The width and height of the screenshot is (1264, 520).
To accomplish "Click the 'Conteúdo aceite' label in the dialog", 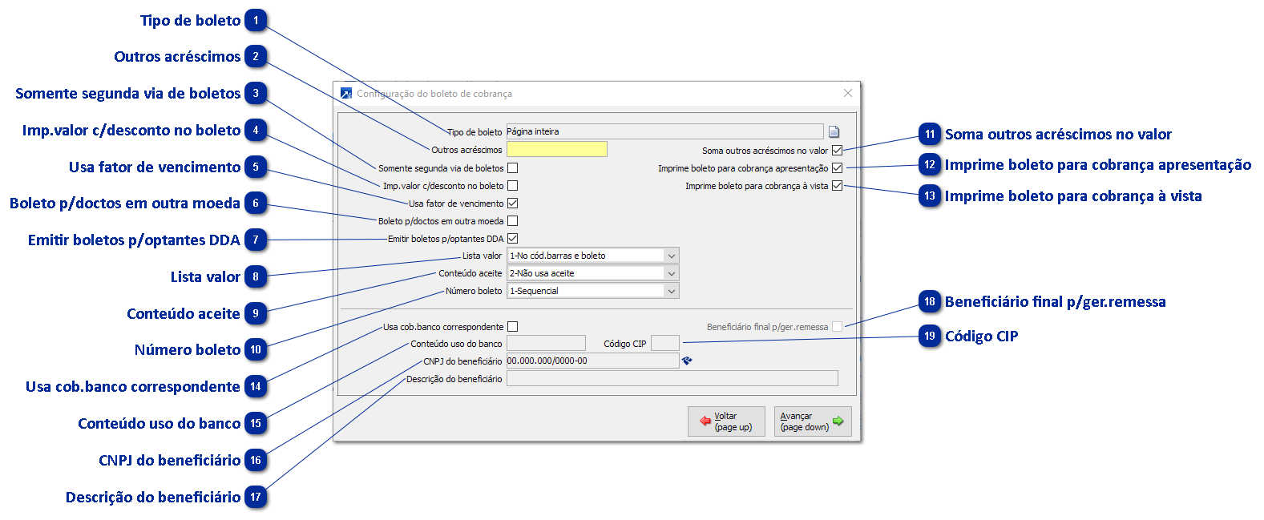I will tap(470, 274).
